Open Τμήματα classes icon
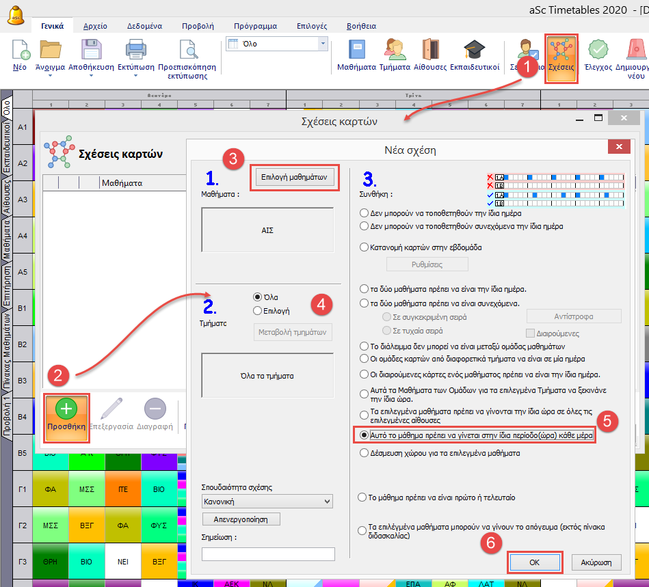Viewport: 649px width, 587px height. [394, 51]
